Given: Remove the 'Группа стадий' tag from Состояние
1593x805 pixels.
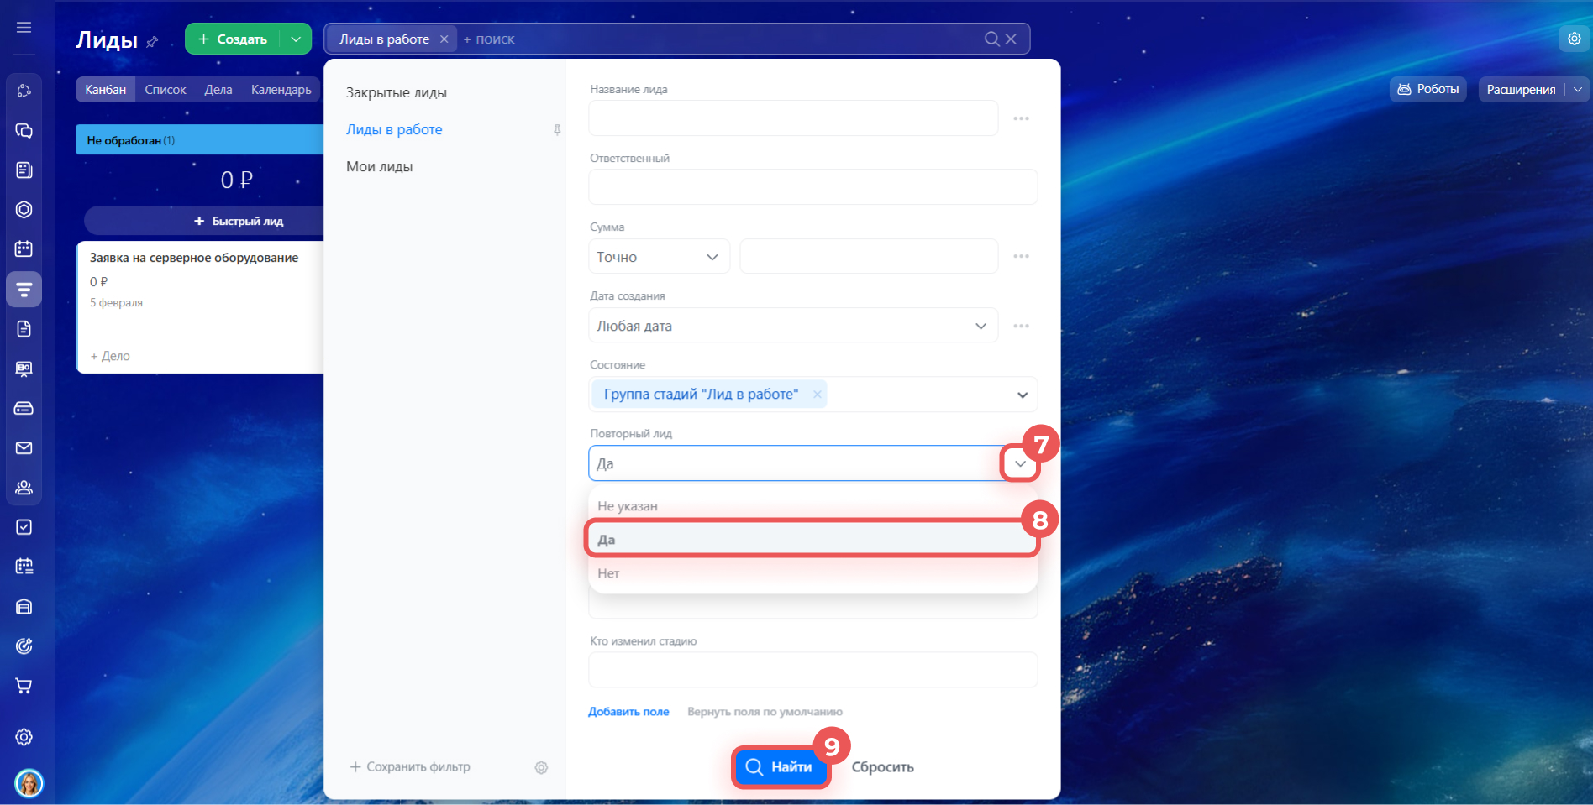Looking at the screenshot, I should tap(817, 395).
